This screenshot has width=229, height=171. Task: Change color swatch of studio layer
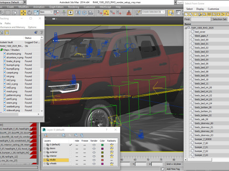[x=102, y=160]
